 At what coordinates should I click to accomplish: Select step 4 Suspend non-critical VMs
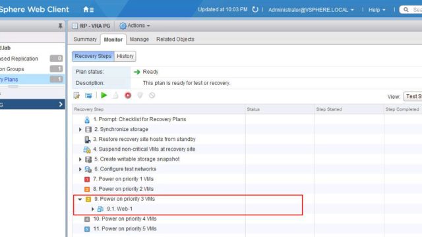pos(144,149)
